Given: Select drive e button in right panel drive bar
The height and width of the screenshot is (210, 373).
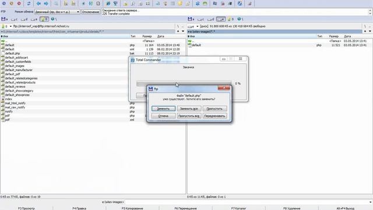Looking at the screenshot, I should [221, 19].
